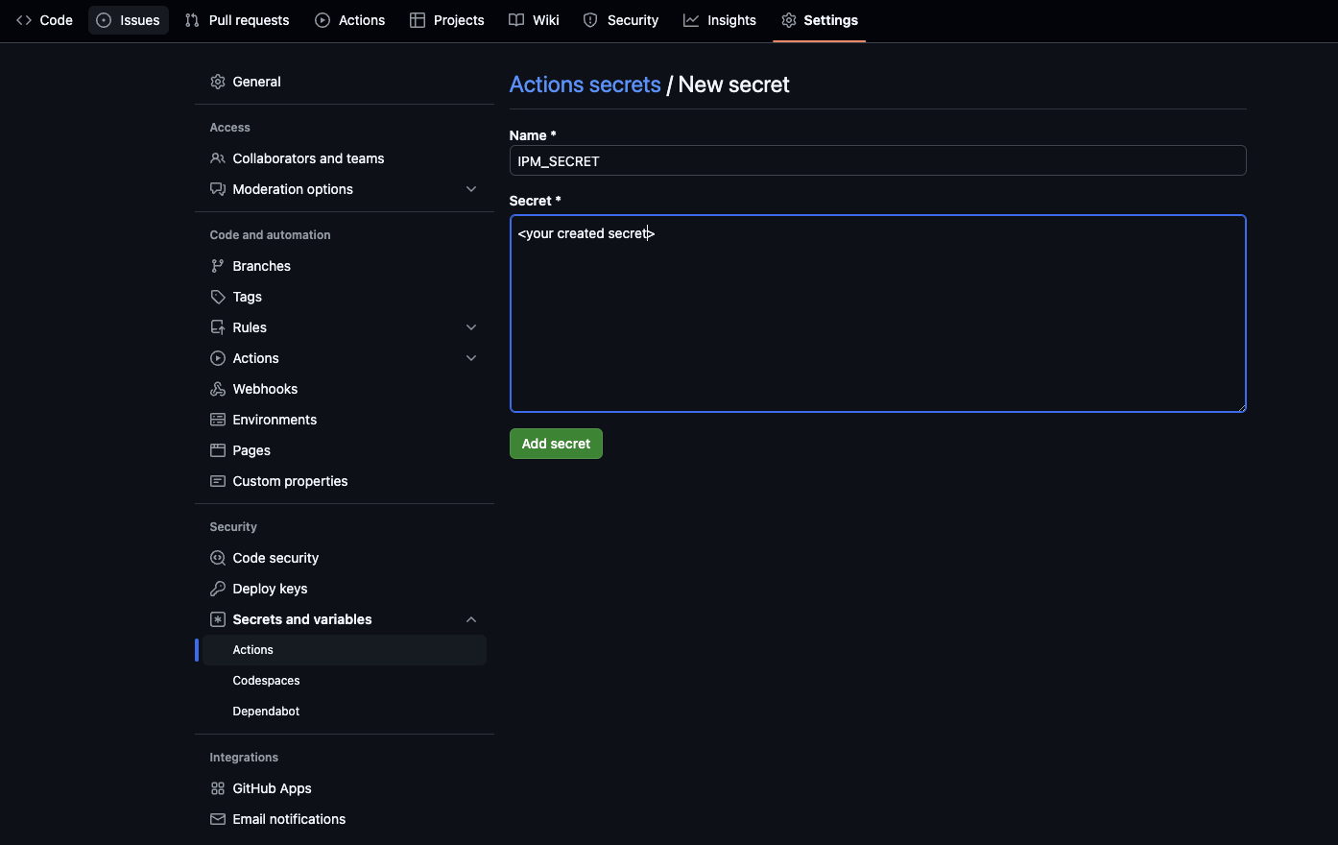The width and height of the screenshot is (1338, 845).
Task: Click the Code security scan icon
Action: 218,558
